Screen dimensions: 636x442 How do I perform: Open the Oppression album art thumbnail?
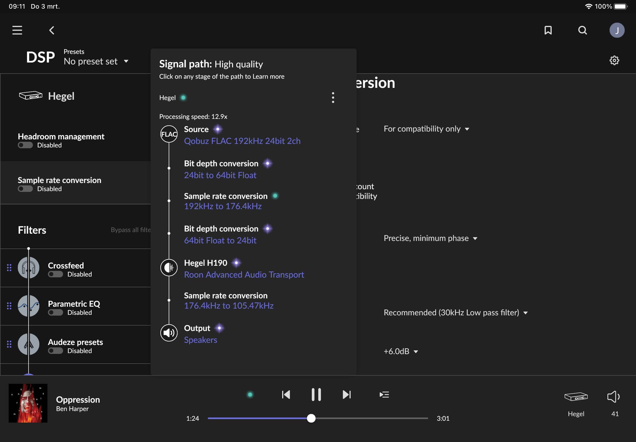point(28,403)
